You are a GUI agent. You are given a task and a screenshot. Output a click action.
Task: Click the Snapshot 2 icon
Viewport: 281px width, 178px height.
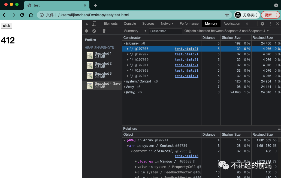(x=90, y=65)
